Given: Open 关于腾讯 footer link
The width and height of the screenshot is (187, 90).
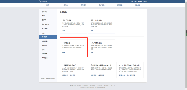Looking at the screenshot, I should (72, 85).
